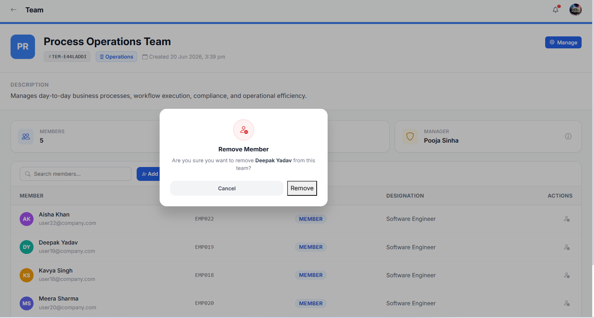This screenshot has width=594, height=318.
Task: Click the MEMBER badge in Aisha Khan's row
Action: (x=311, y=219)
